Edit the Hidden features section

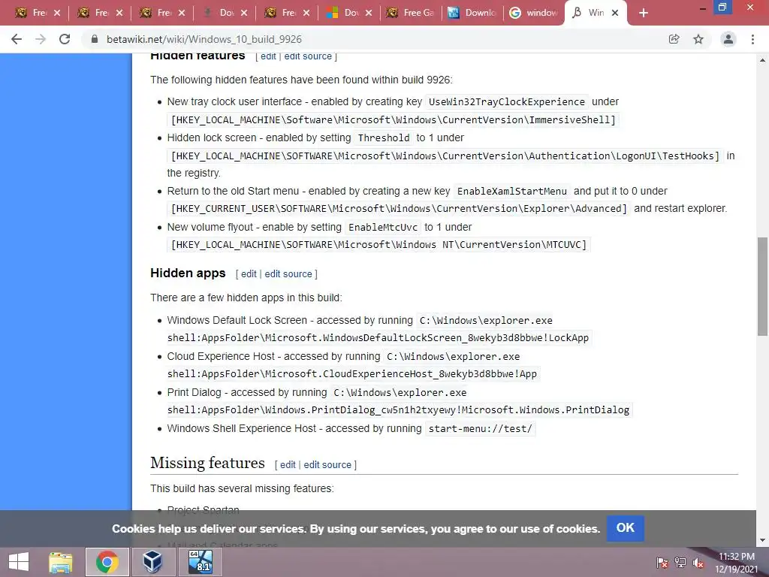[268, 56]
